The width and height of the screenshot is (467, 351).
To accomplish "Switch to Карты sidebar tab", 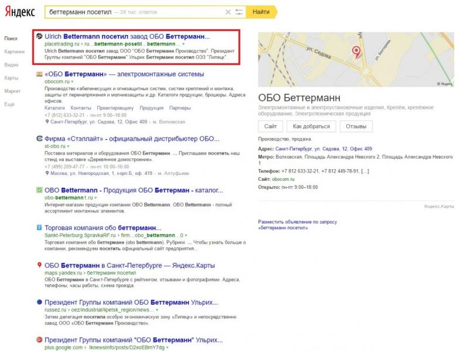I will pos(11,78).
